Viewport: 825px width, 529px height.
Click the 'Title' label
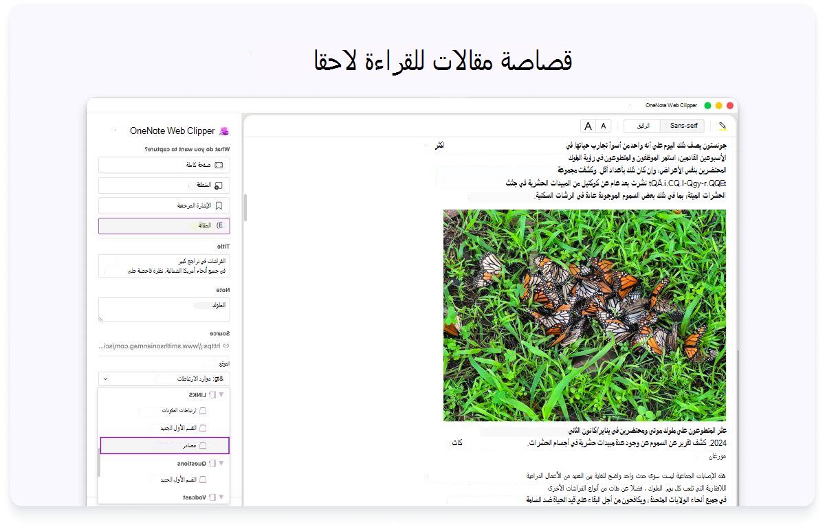point(223,246)
